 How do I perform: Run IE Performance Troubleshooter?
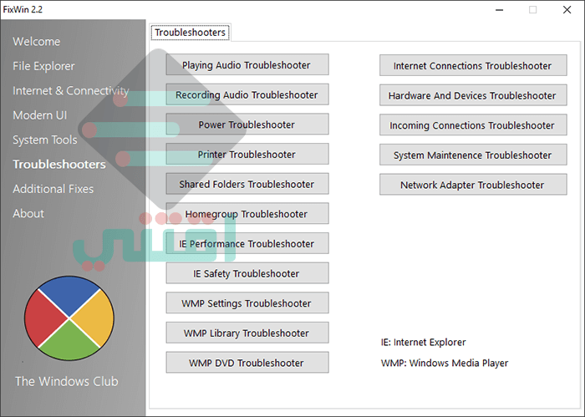point(247,243)
